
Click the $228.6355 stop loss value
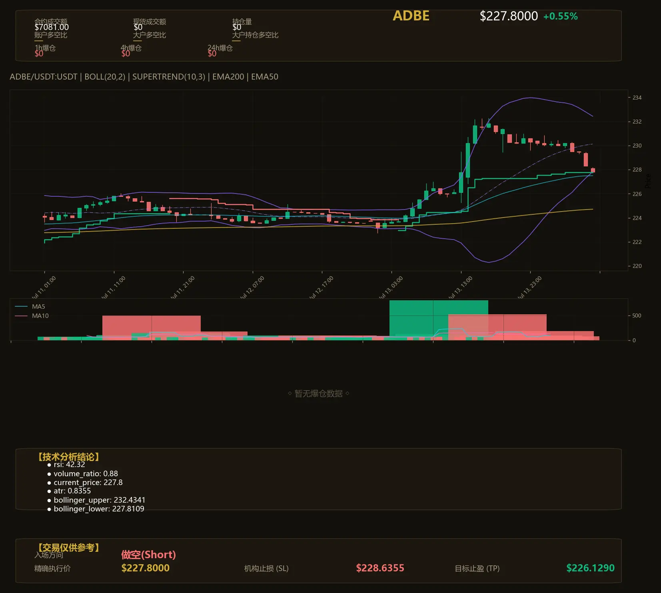(380, 568)
